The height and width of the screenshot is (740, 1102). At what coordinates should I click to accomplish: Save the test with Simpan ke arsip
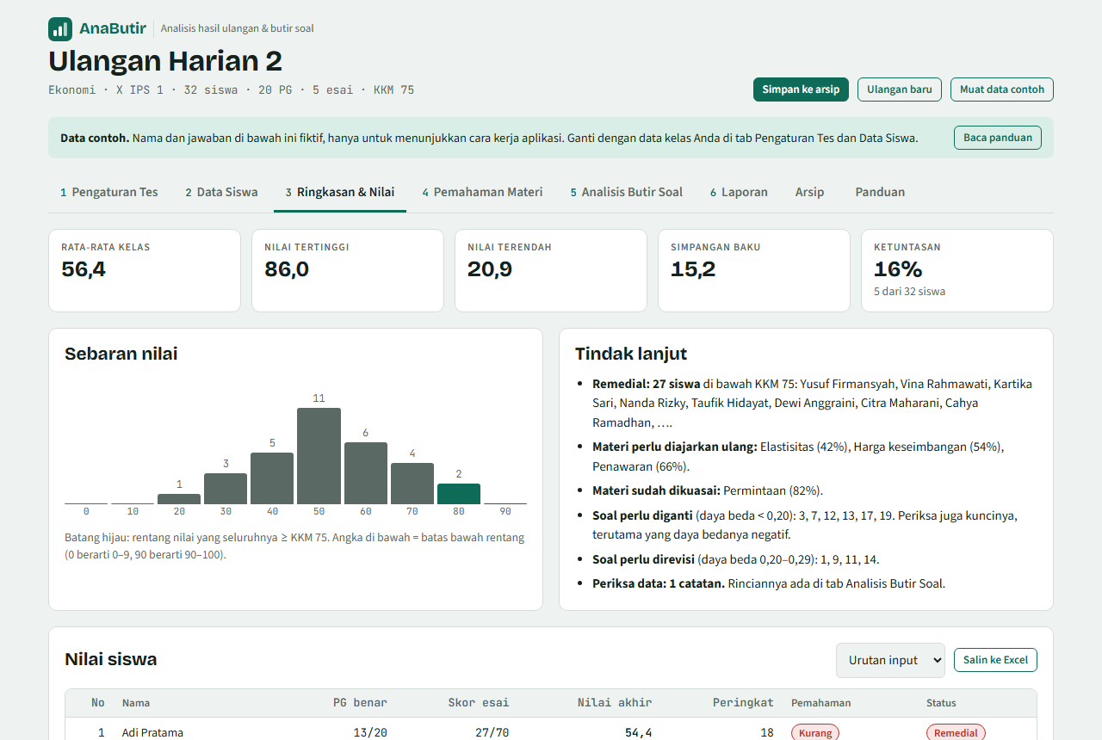coord(801,89)
